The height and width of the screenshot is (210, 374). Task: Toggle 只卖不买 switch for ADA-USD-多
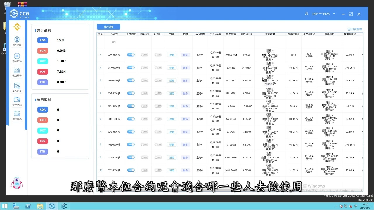point(144,55)
